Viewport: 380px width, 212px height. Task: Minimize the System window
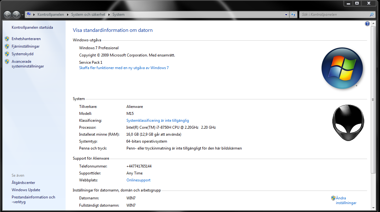pos(348,3)
